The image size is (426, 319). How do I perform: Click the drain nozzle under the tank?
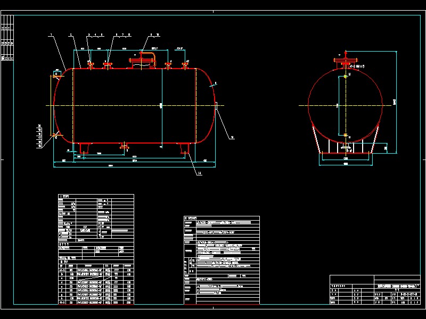click(125, 146)
